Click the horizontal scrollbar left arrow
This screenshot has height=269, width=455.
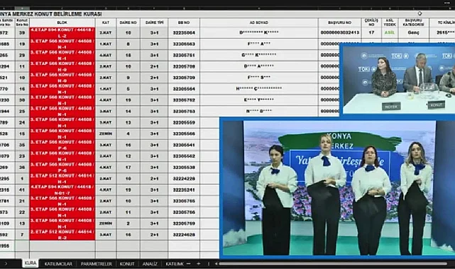coord(216,264)
